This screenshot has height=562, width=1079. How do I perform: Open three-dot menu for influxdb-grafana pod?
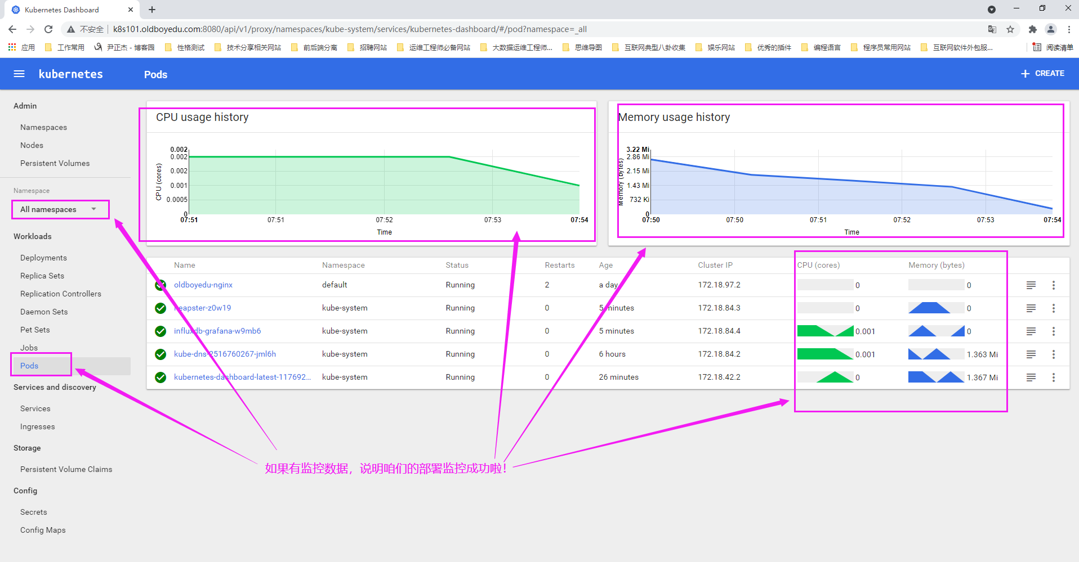tap(1053, 331)
